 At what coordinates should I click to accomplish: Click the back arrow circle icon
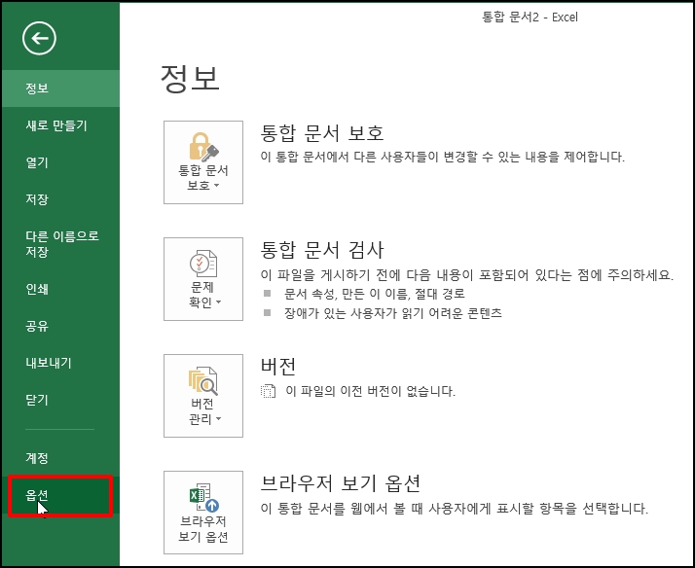[x=39, y=39]
